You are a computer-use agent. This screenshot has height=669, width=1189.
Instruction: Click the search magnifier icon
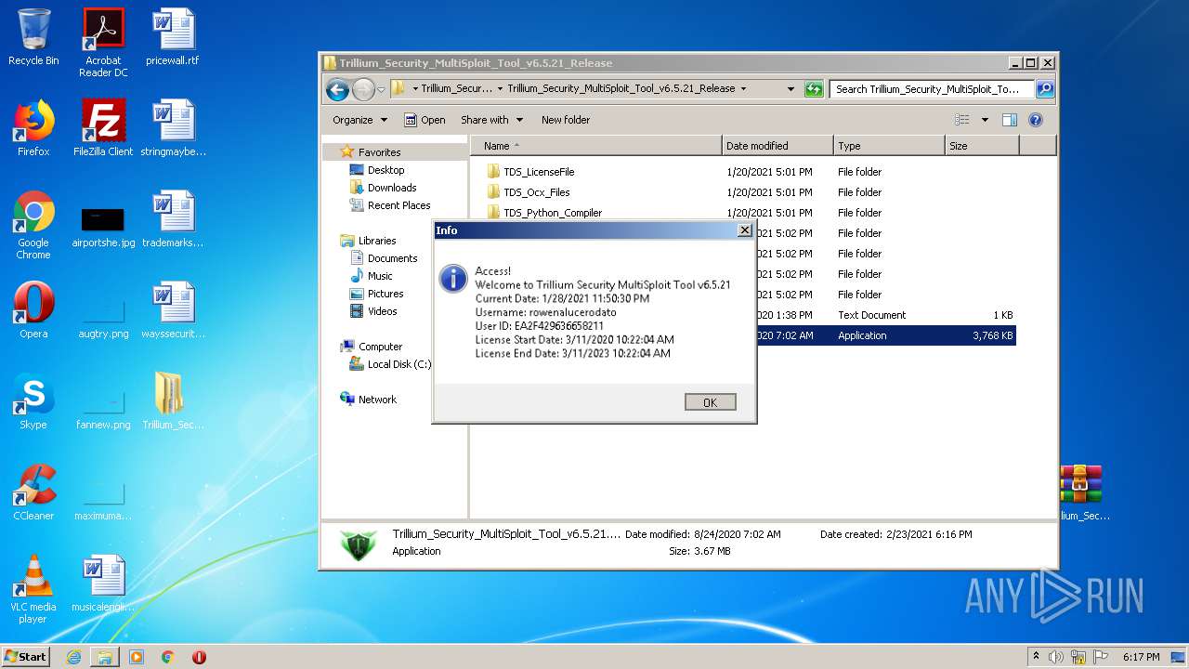(1045, 89)
